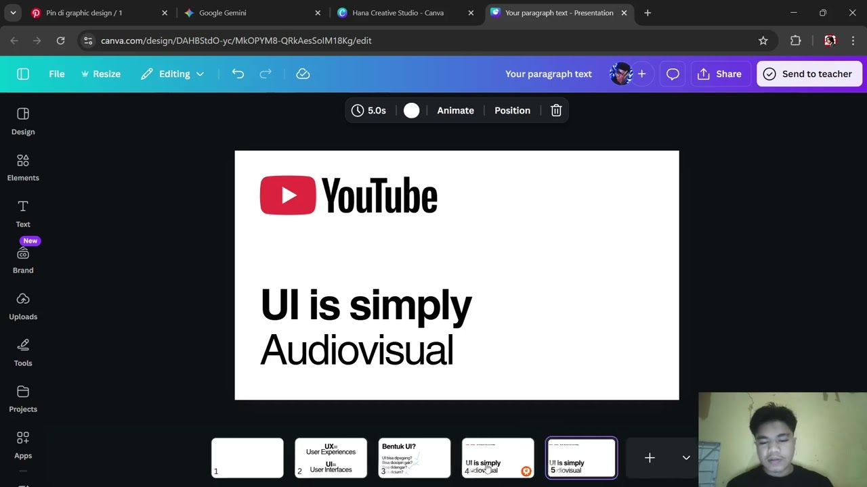Viewport: 867px width, 487px height.
Task: Select the UI is simply heading text
Action: click(x=366, y=305)
